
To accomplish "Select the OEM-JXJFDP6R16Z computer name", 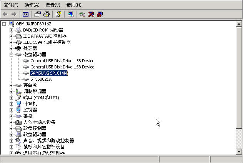I will pos(33,24).
